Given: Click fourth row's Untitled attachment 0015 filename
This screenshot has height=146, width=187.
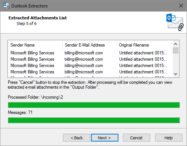Looking at the screenshot, I should coord(143,72).
